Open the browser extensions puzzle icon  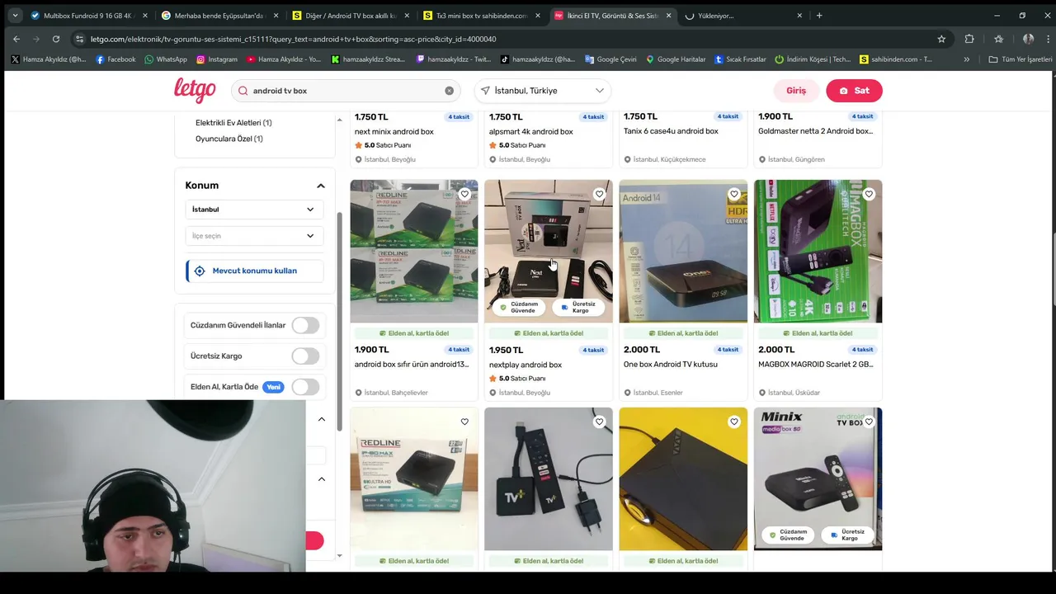coord(969,39)
